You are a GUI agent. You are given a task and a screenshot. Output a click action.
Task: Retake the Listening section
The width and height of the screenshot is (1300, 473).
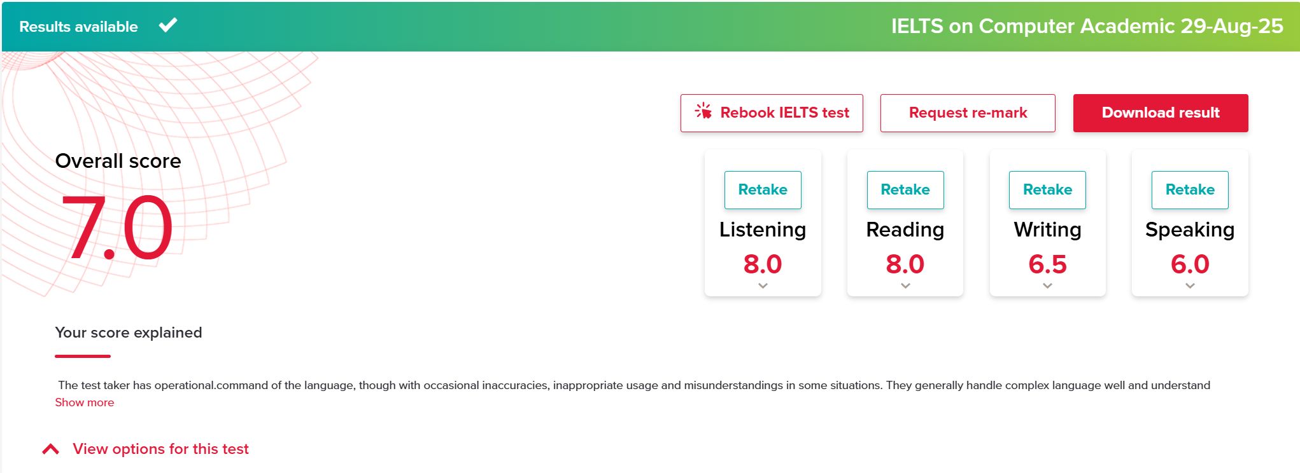[763, 189]
